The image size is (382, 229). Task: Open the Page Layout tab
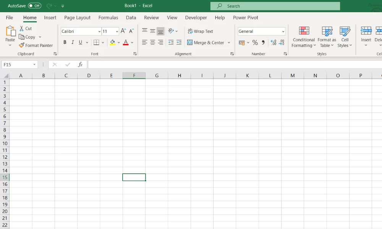coord(77,18)
